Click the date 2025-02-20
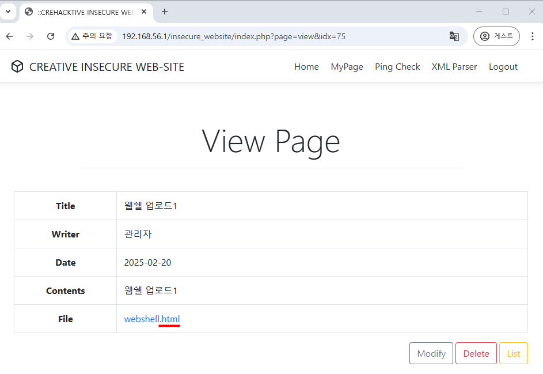The width and height of the screenshot is (543, 374). (x=147, y=262)
